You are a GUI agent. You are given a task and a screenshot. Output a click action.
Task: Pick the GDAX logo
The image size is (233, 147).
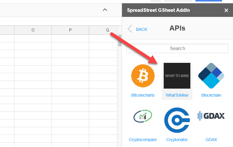click(211, 116)
